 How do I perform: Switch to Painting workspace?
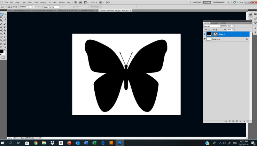[x=196, y=2]
